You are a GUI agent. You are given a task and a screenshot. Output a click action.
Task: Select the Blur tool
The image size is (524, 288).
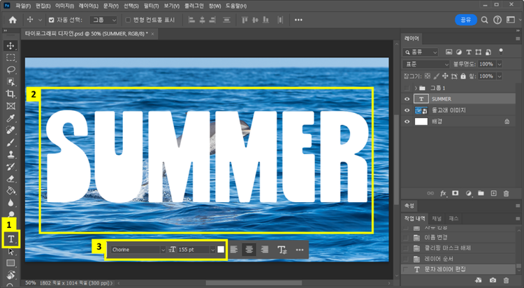[x=10, y=203]
